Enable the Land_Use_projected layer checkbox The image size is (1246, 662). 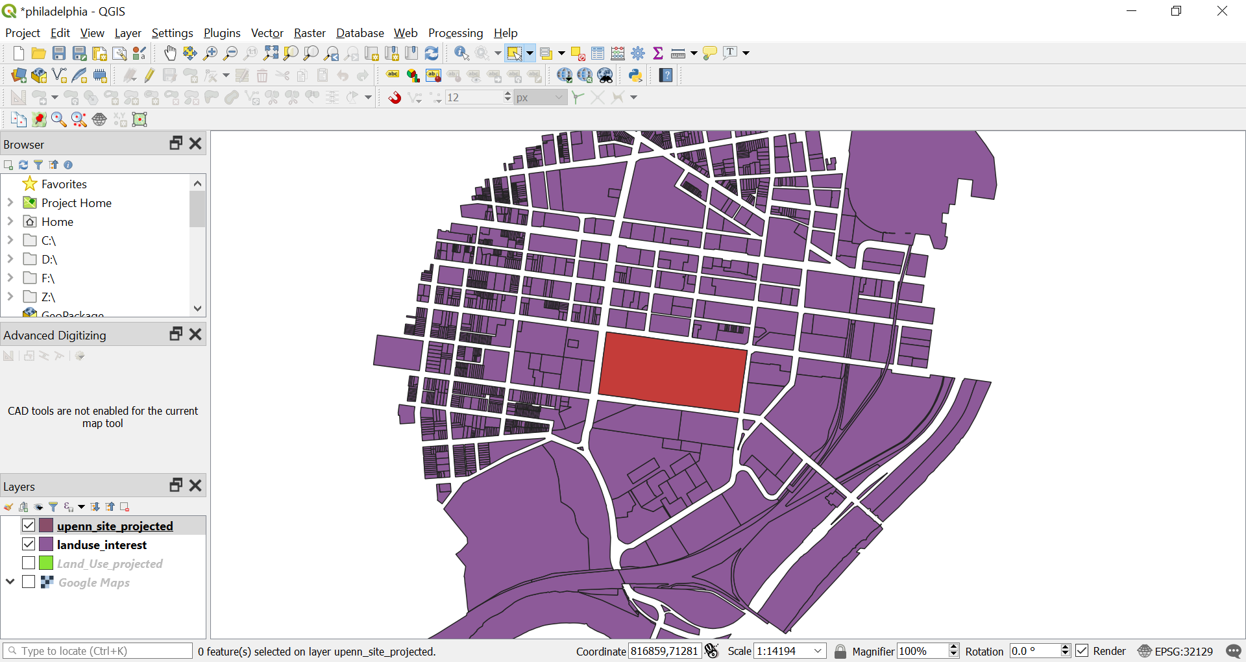[x=29, y=563]
